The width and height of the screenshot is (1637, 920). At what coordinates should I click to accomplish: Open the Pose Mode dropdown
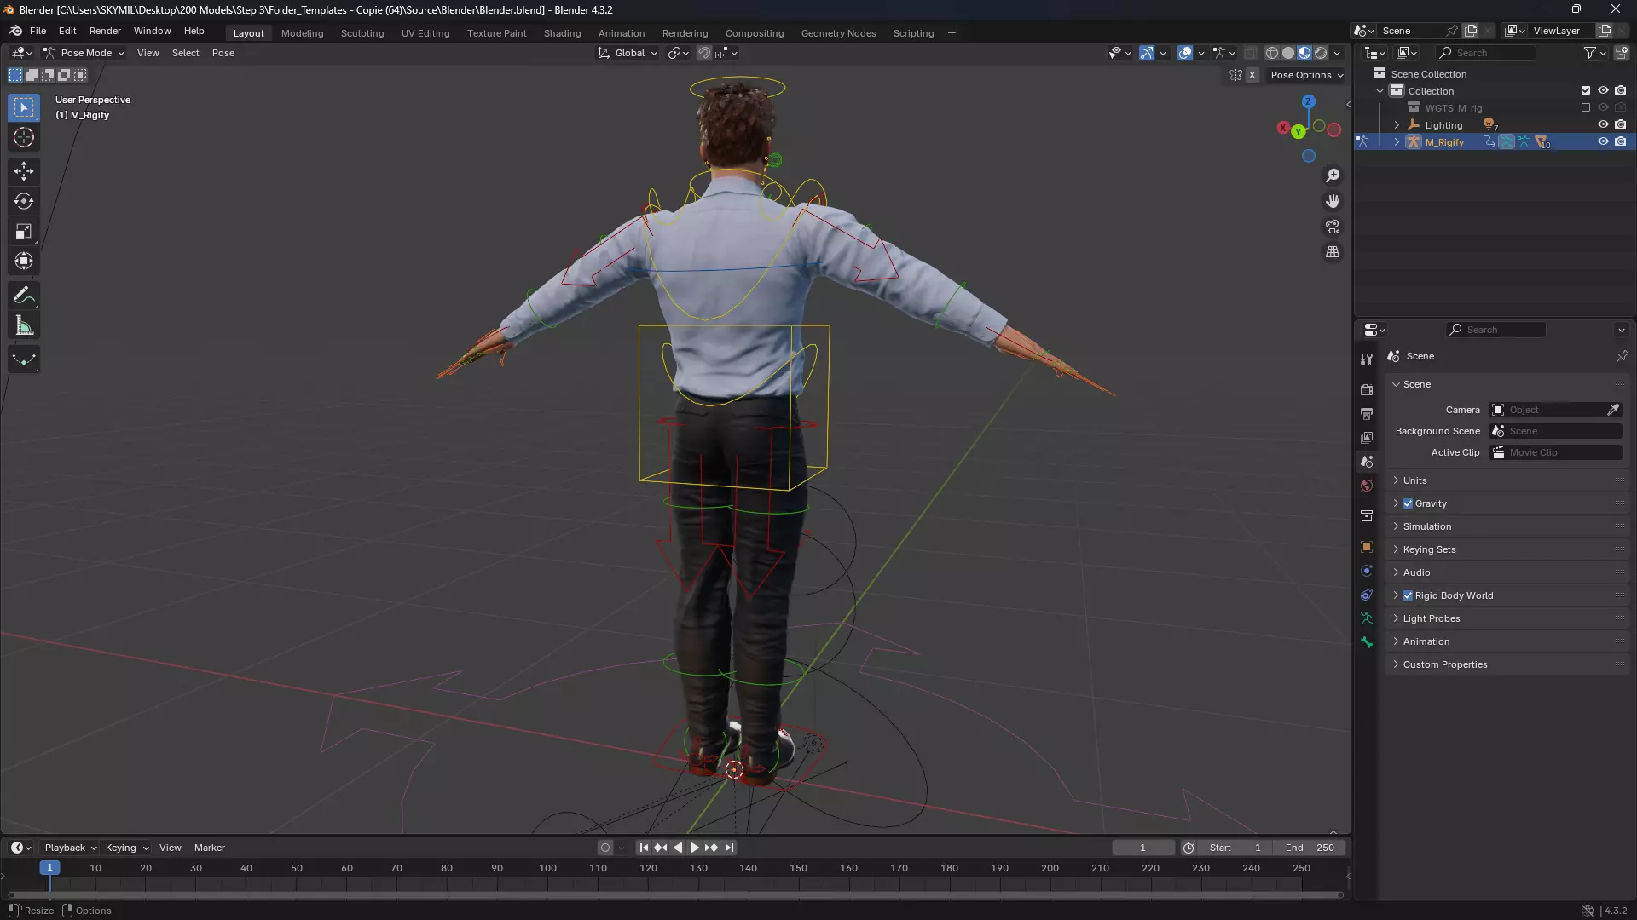(84, 53)
